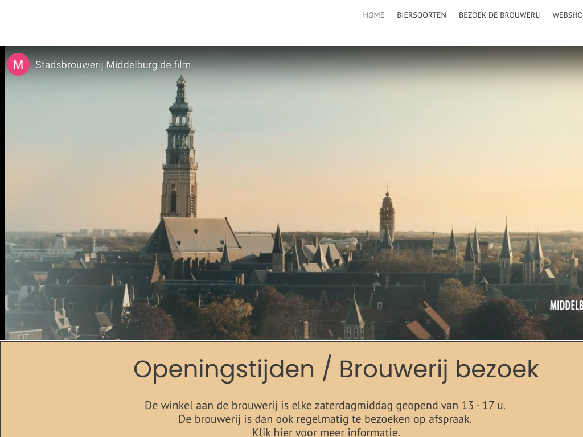Open the YouTube channel avatar "M"
The image size is (583, 437).
18,64
